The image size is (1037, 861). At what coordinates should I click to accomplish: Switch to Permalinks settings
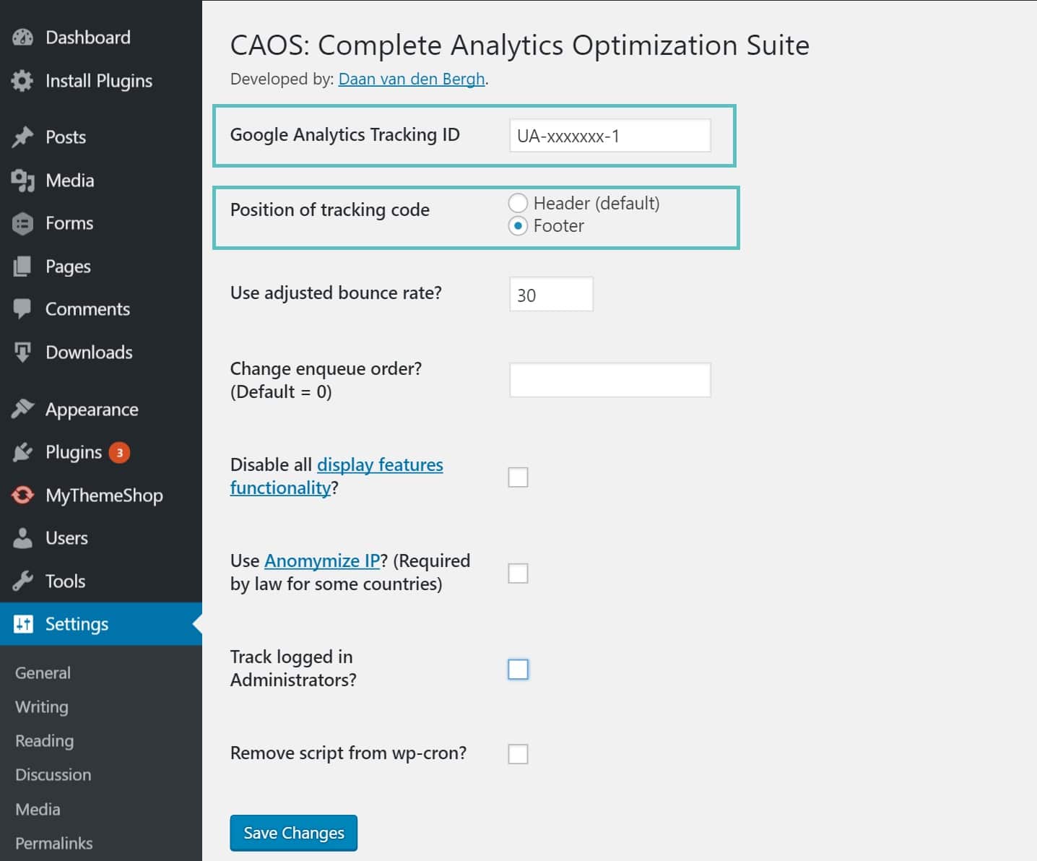(x=53, y=842)
